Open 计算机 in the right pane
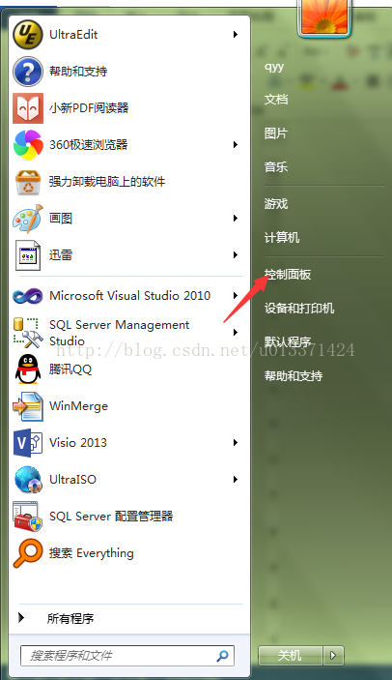 pos(282,237)
